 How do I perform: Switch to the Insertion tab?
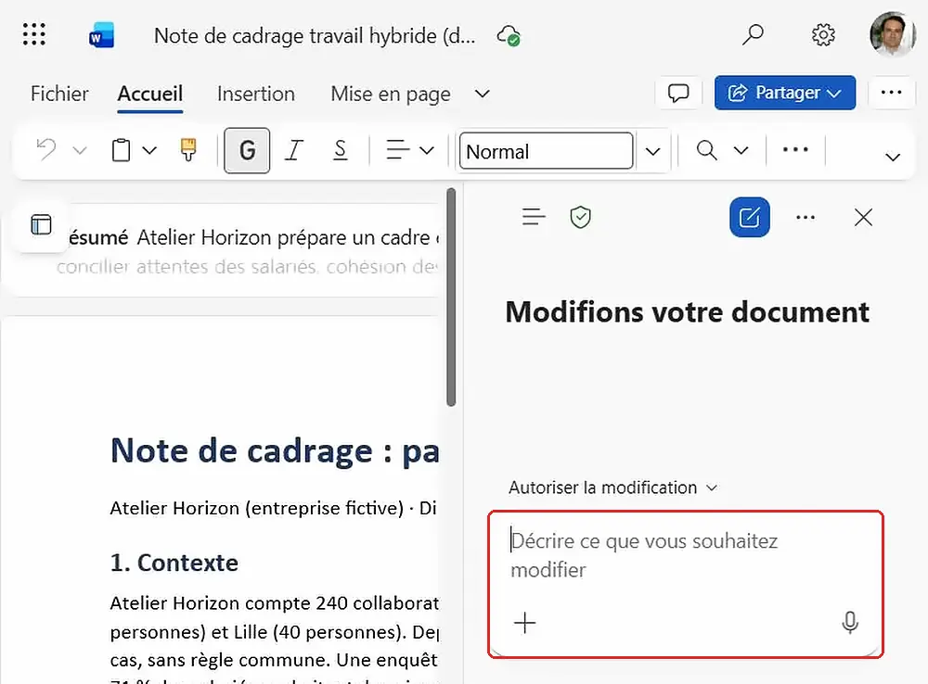[256, 94]
